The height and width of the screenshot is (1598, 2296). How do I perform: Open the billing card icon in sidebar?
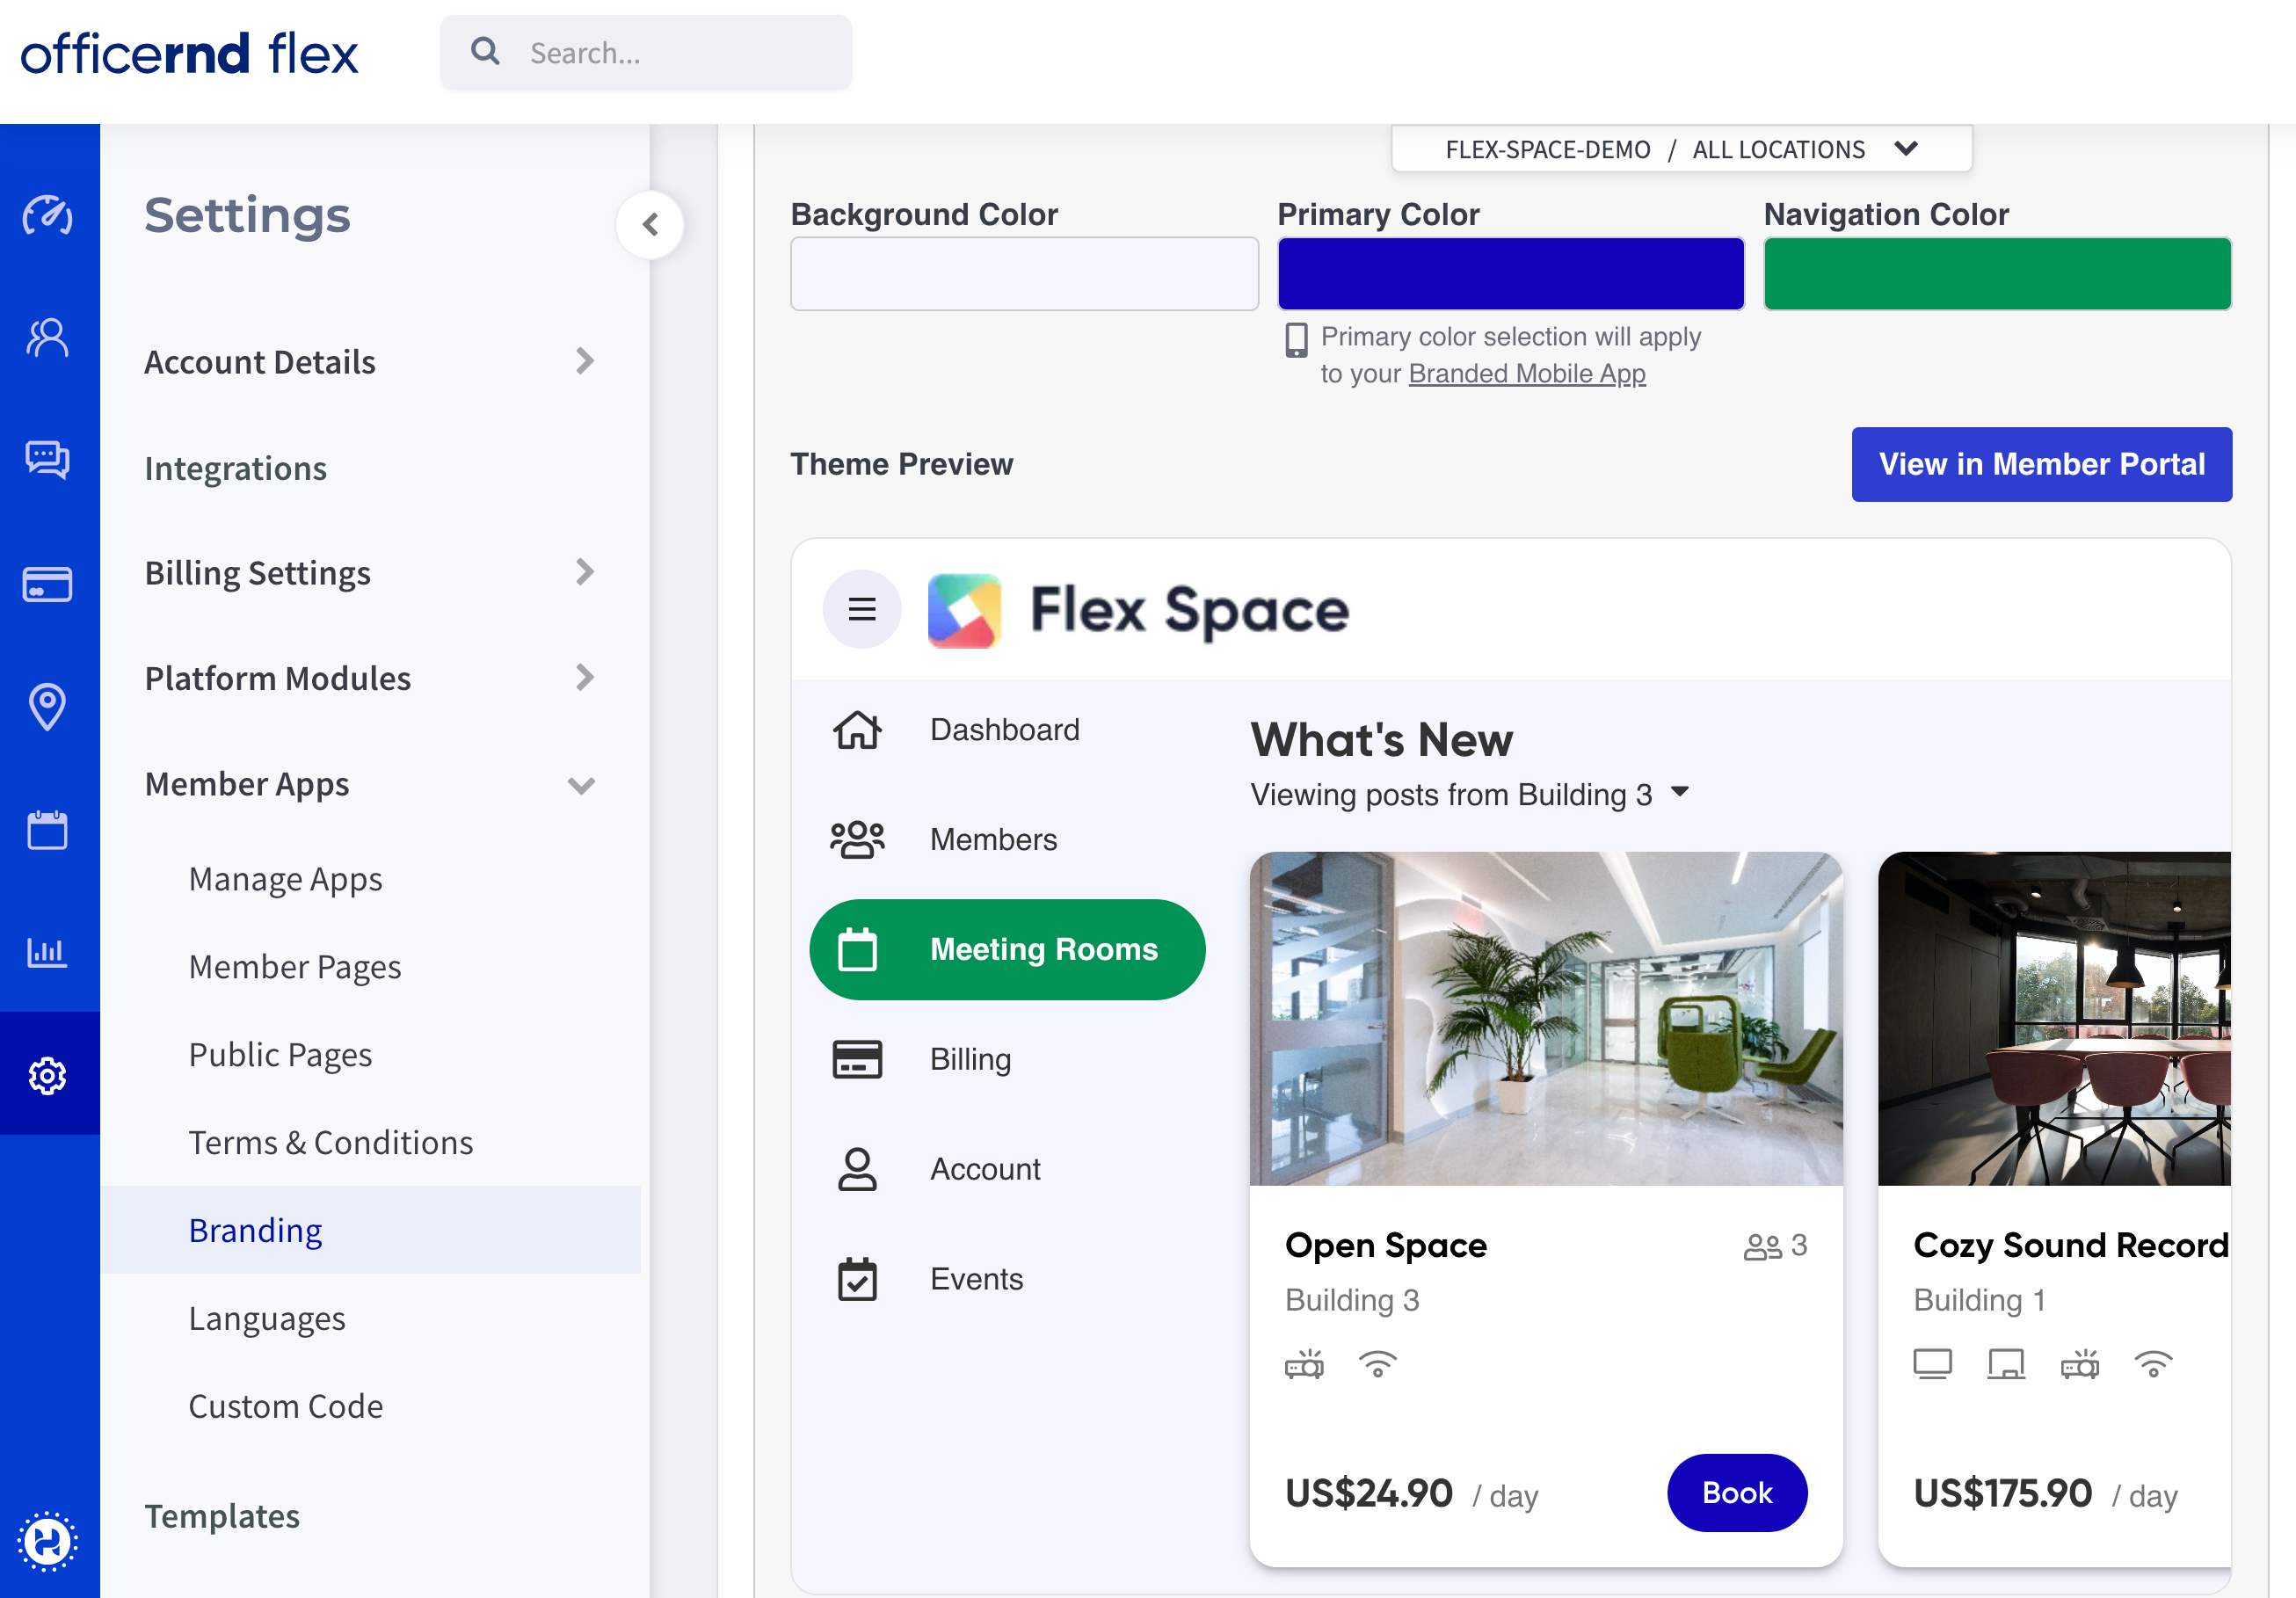(x=47, y=584)
